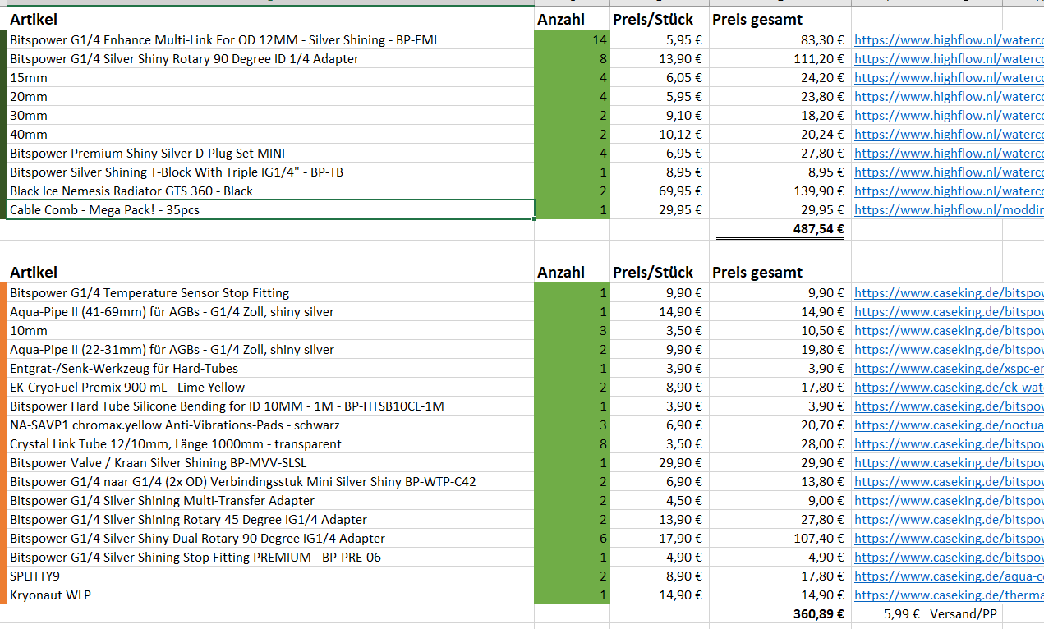Screen dimensions: 1044x629
Task: Select the '30mm' item cell
Action: [271, 115]
